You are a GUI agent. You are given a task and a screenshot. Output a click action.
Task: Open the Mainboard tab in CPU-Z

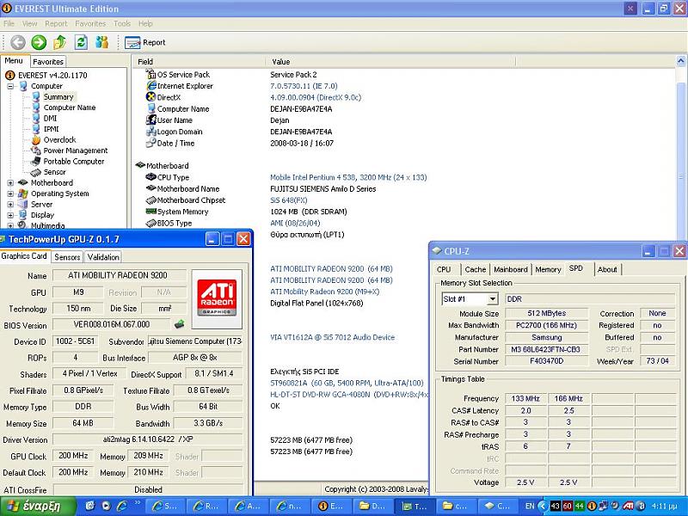[x=511, y=269]
